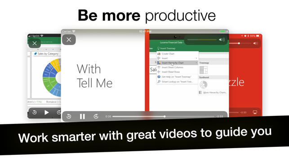
Task: Select the Sunburst chart icon
Action: [204, 85]
